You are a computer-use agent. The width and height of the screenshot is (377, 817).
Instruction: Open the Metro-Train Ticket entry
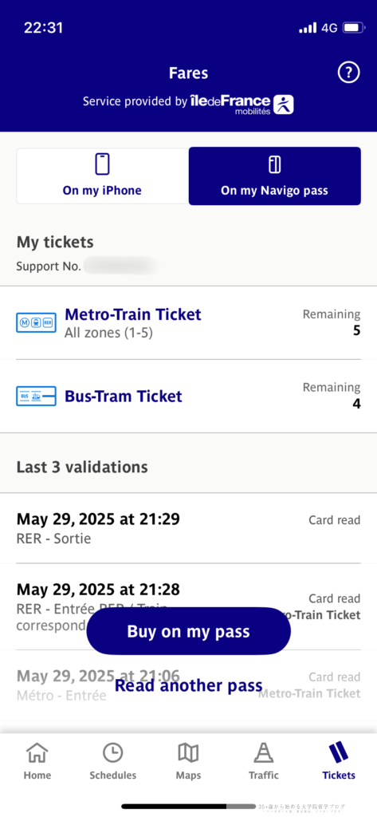188,323
